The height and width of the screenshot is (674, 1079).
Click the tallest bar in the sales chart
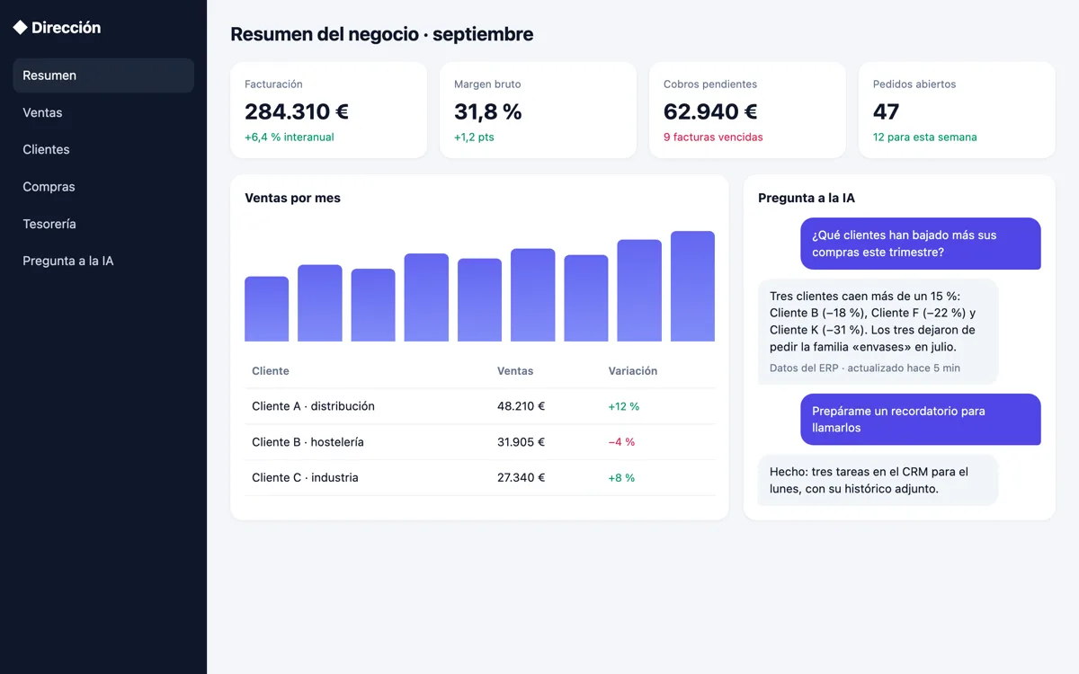[692, 286]
